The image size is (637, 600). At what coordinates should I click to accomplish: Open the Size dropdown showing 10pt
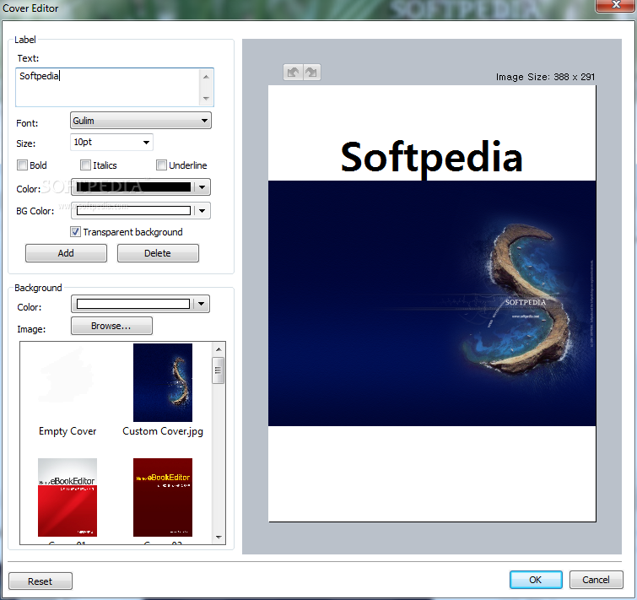[x=111, y=142]
